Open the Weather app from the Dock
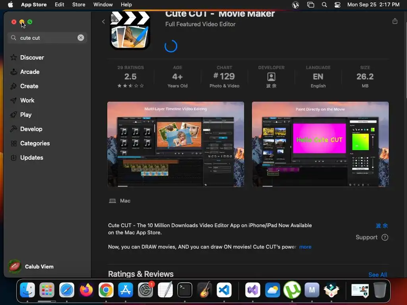 272,290
